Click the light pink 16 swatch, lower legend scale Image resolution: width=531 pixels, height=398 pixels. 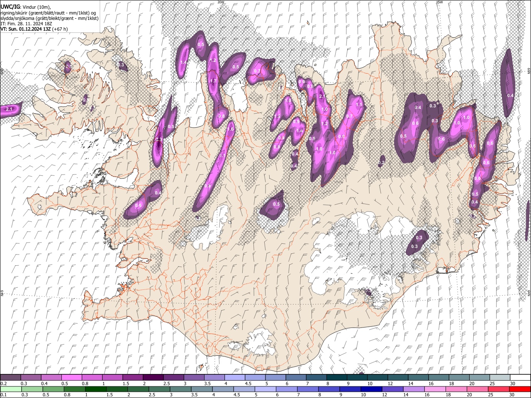coord(435,389)
